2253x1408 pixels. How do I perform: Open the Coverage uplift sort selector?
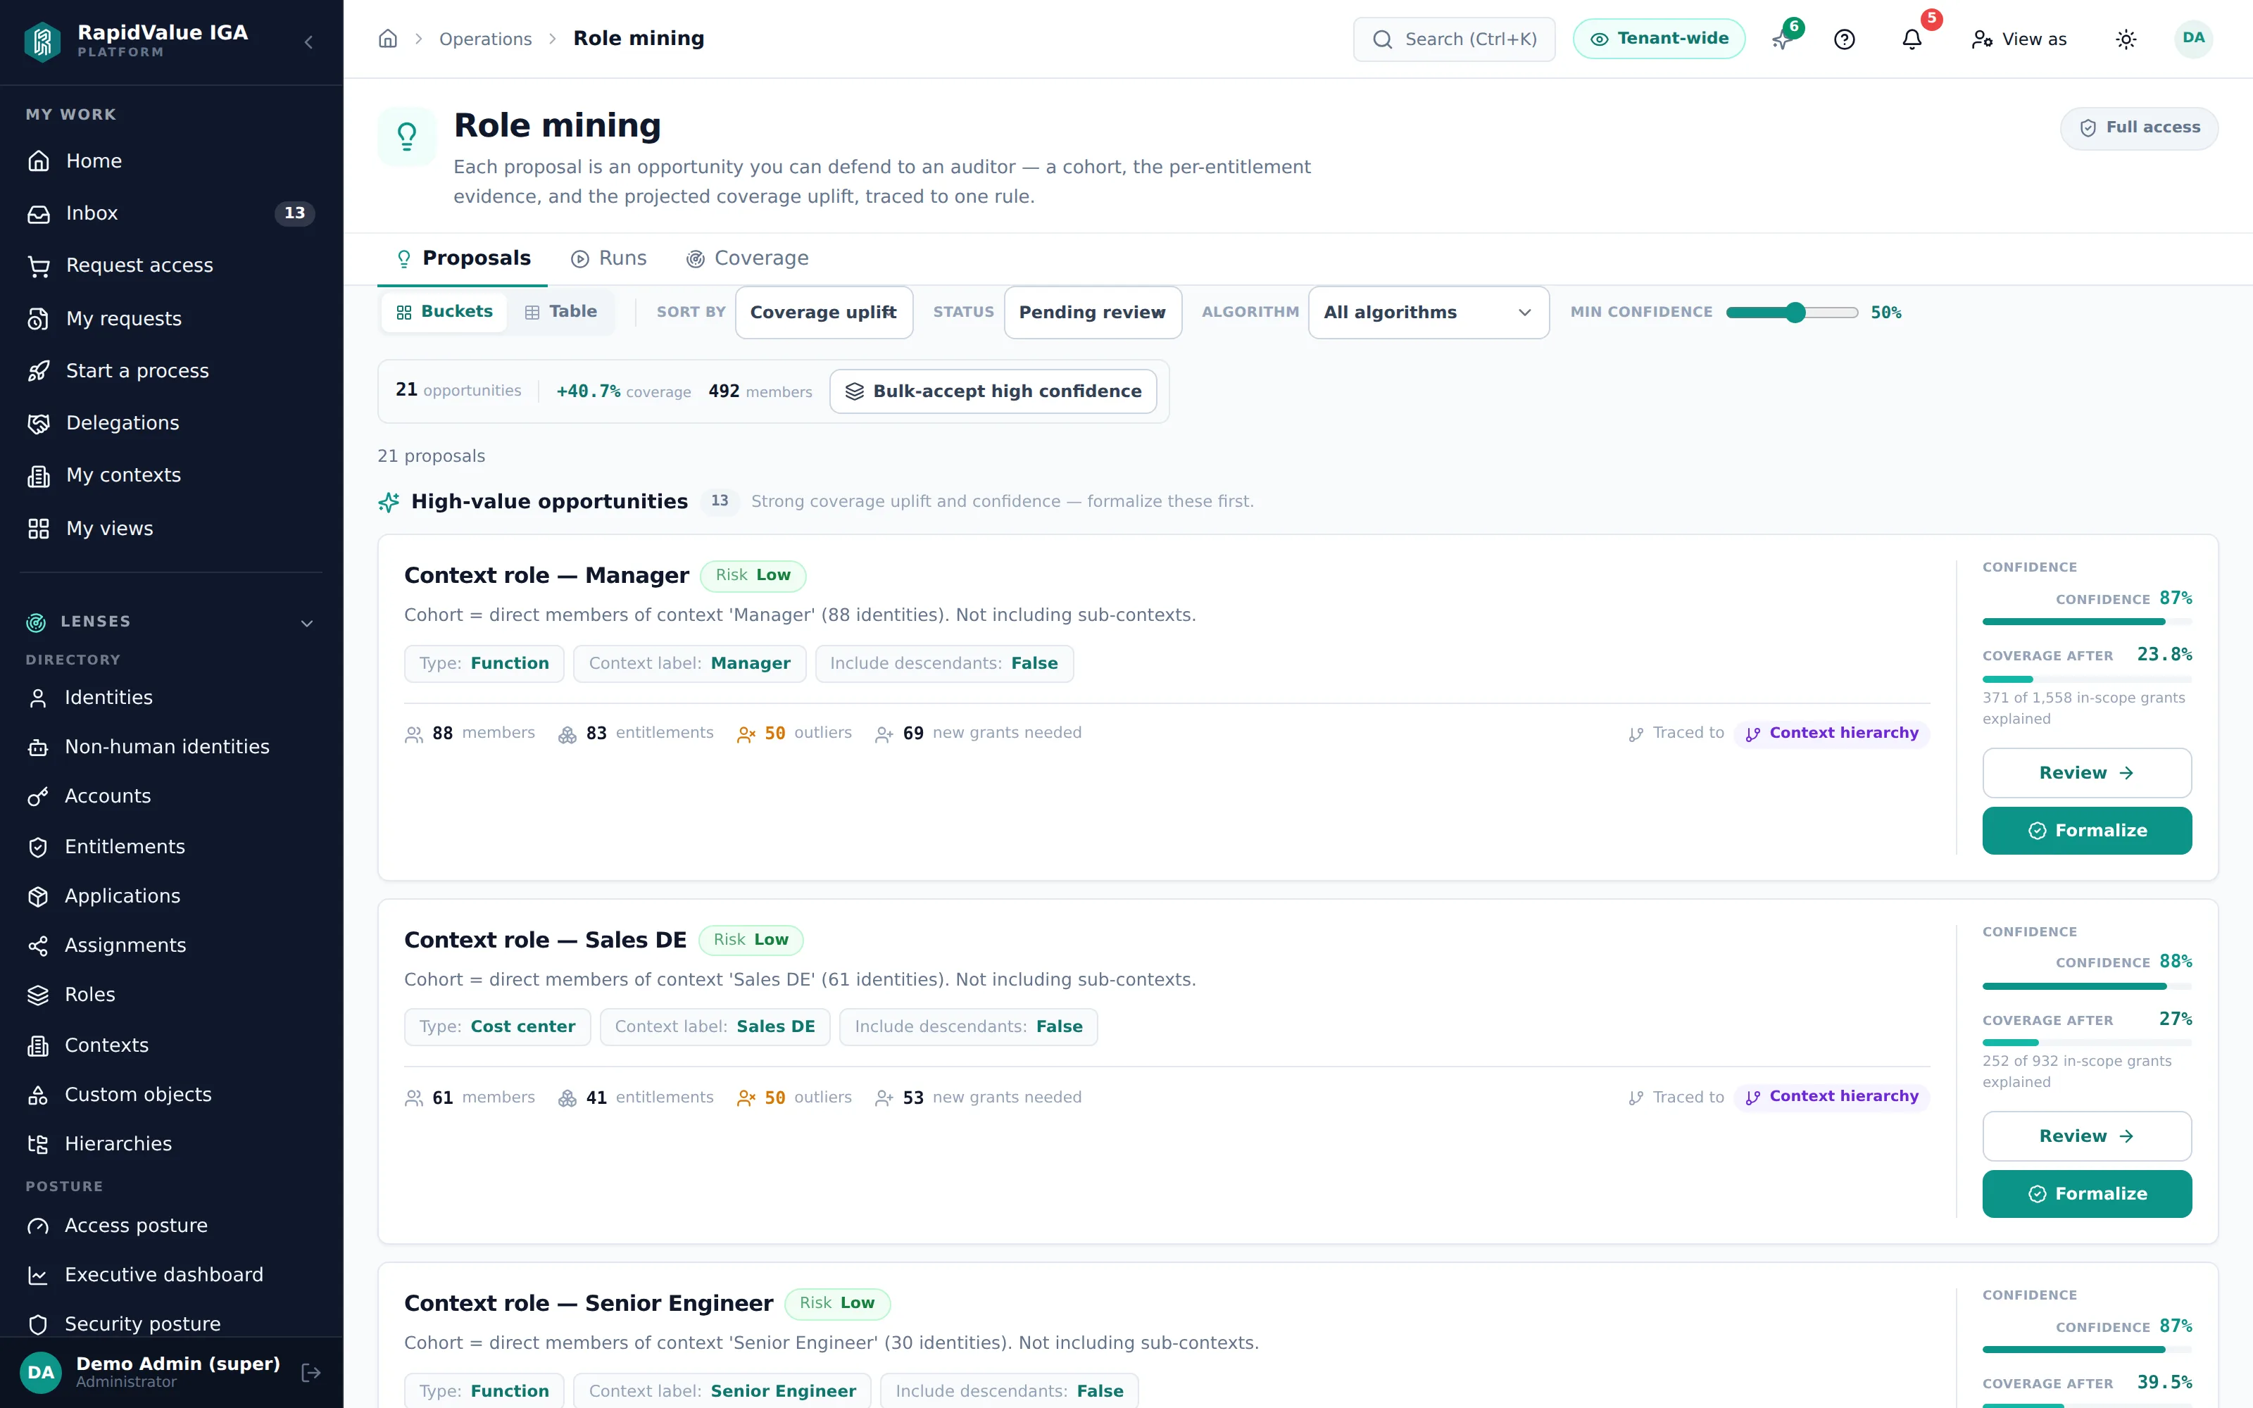(x=823, y=312)
